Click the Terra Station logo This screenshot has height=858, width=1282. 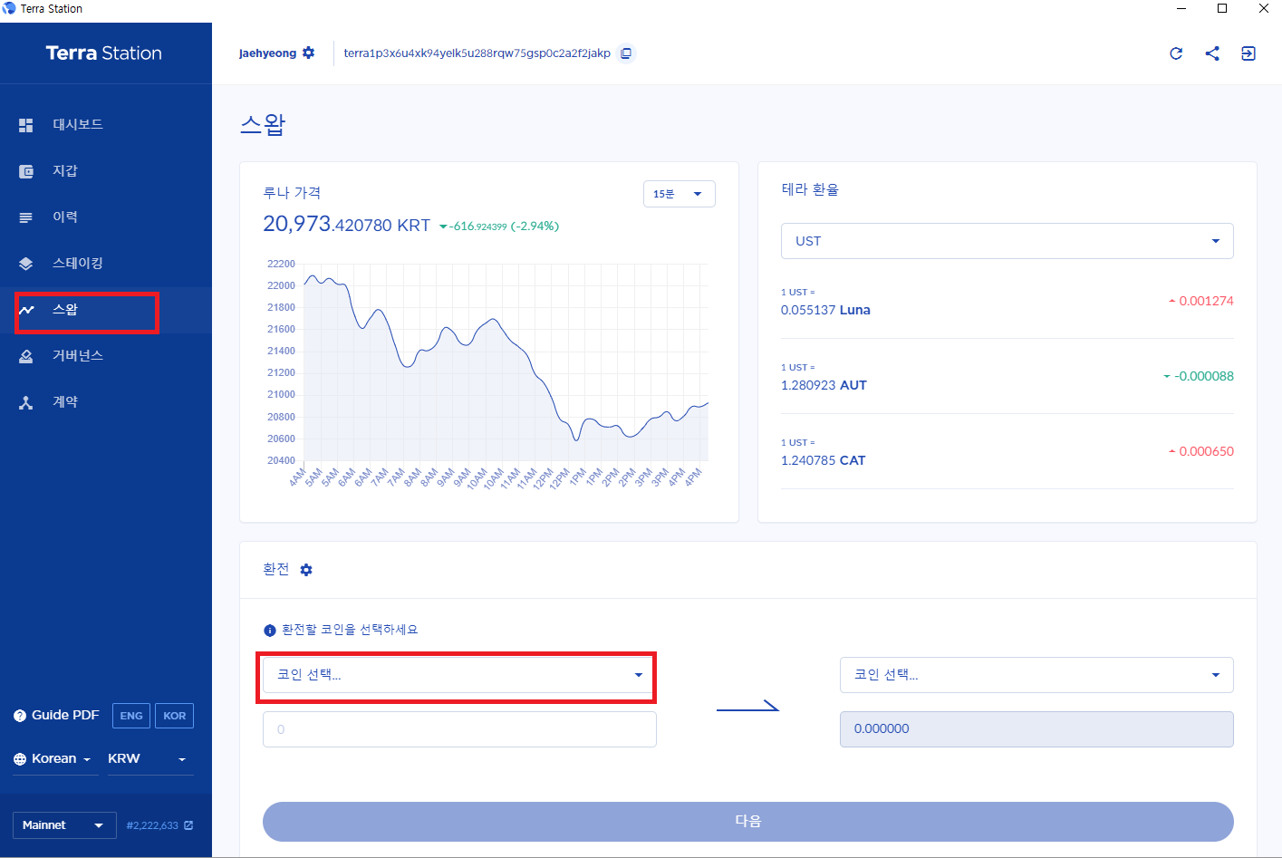(104, 53)
